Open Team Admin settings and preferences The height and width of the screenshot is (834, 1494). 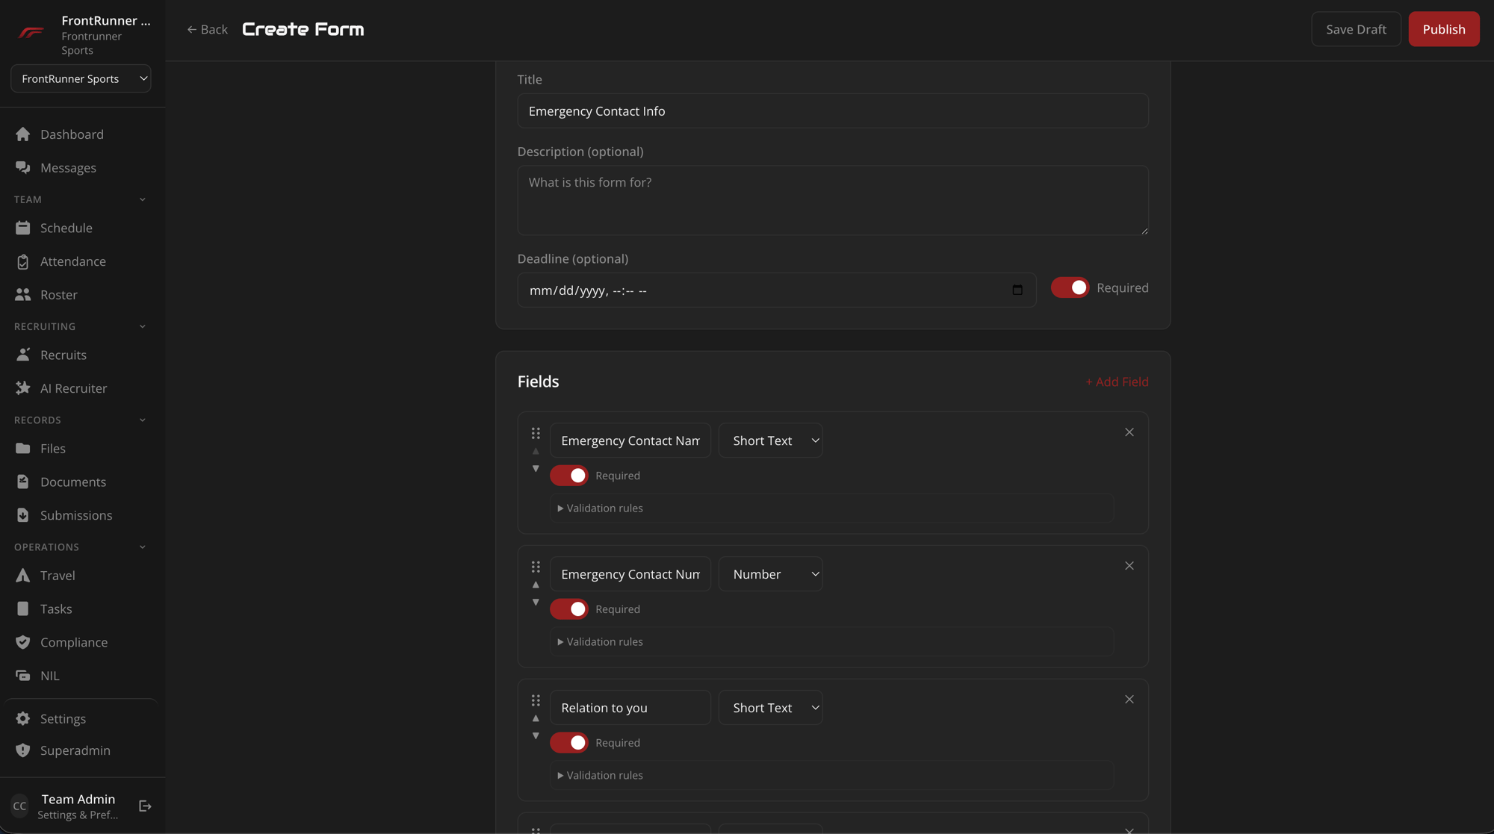pos(78,806)
